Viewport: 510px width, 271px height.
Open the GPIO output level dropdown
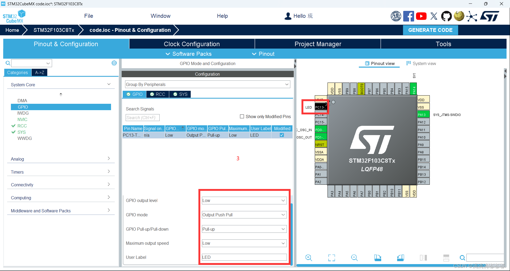[x=244, y=200]
